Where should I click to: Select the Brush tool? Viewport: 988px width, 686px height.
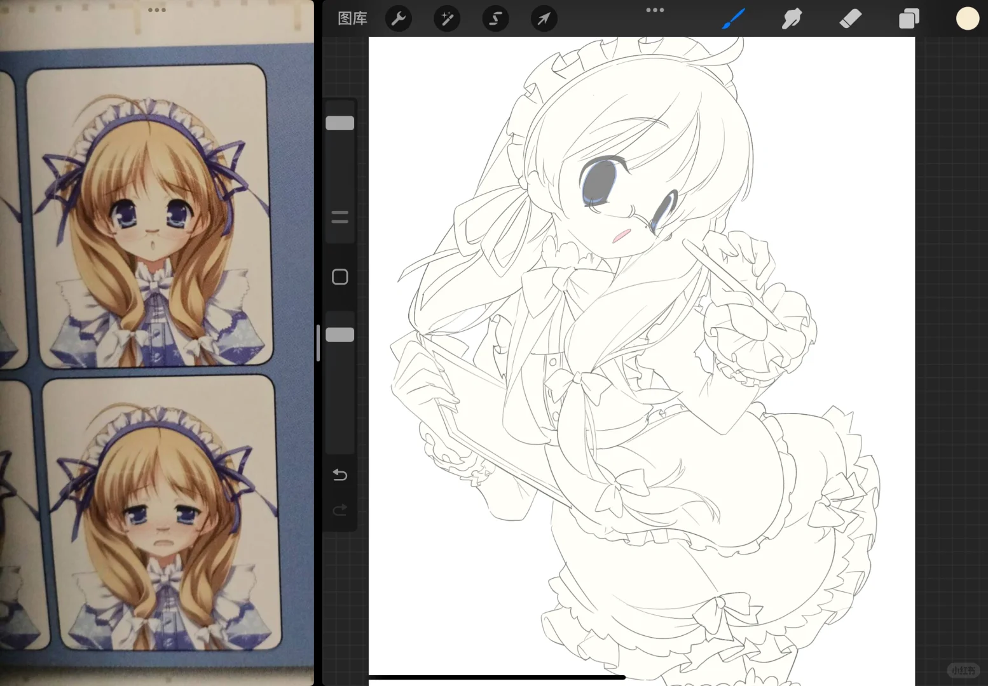[734, 19]
